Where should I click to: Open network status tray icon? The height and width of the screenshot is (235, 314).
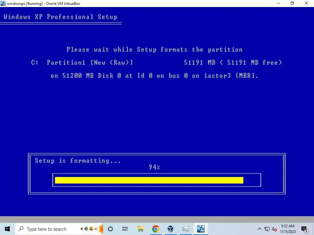point(267,229)
